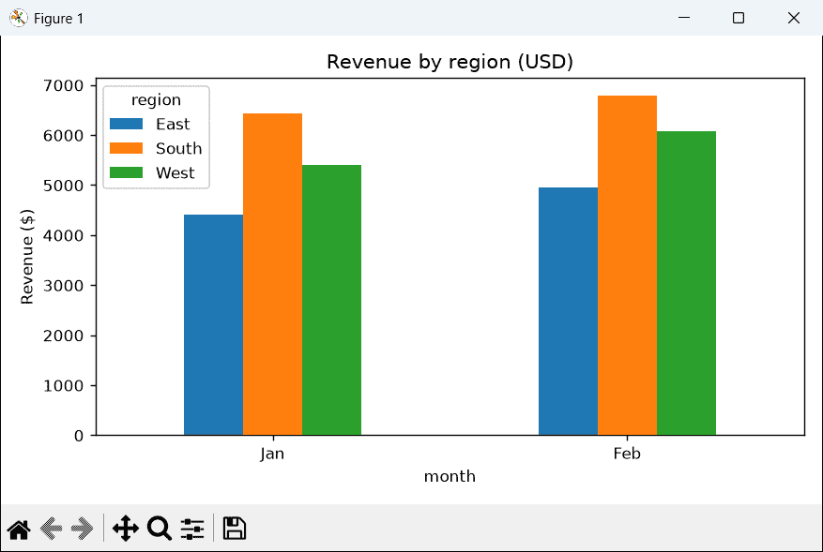
Task: Click the 4000 y-axis tick label
Action: pos(63,236)
